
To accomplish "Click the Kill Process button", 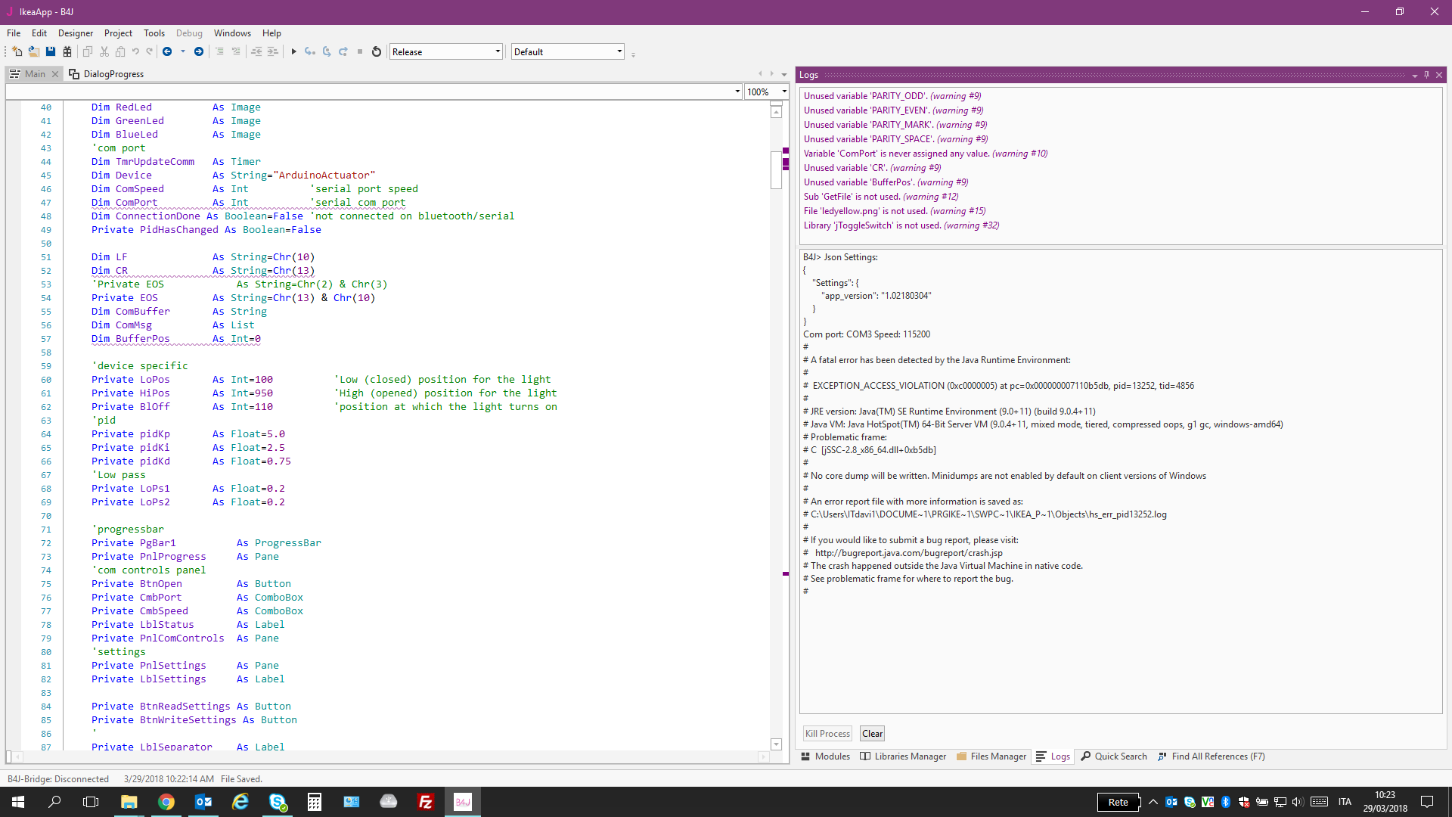I will coord(827,734).
